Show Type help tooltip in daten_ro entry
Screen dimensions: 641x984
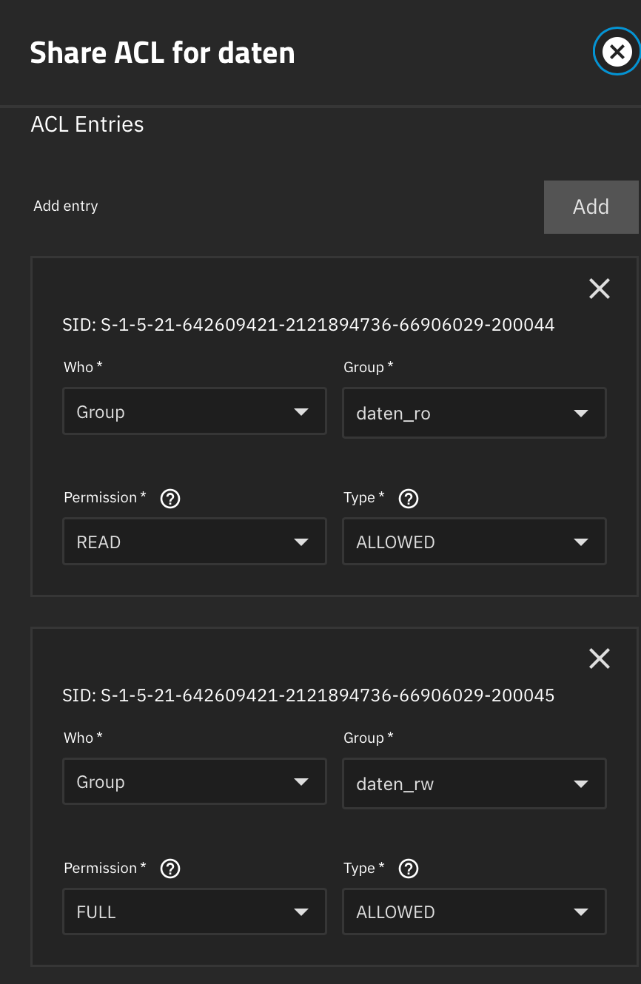tap(409, 499)
